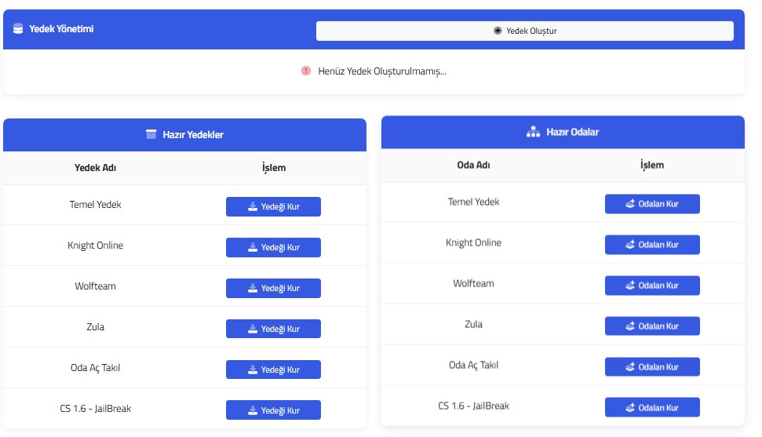Click the database icon beside Yedek Yönetimi
762x437 pixels.
pos(18,29)
